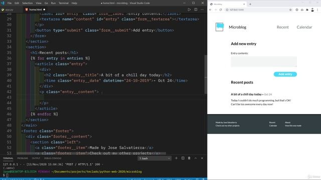Click the 'Add new entry' heading
Image resolution: width=321 pixels, height=180 pixels.
pos(243,43)
